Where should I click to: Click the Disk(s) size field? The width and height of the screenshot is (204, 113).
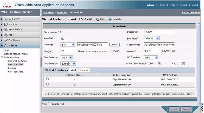click(x=69, y=51)
